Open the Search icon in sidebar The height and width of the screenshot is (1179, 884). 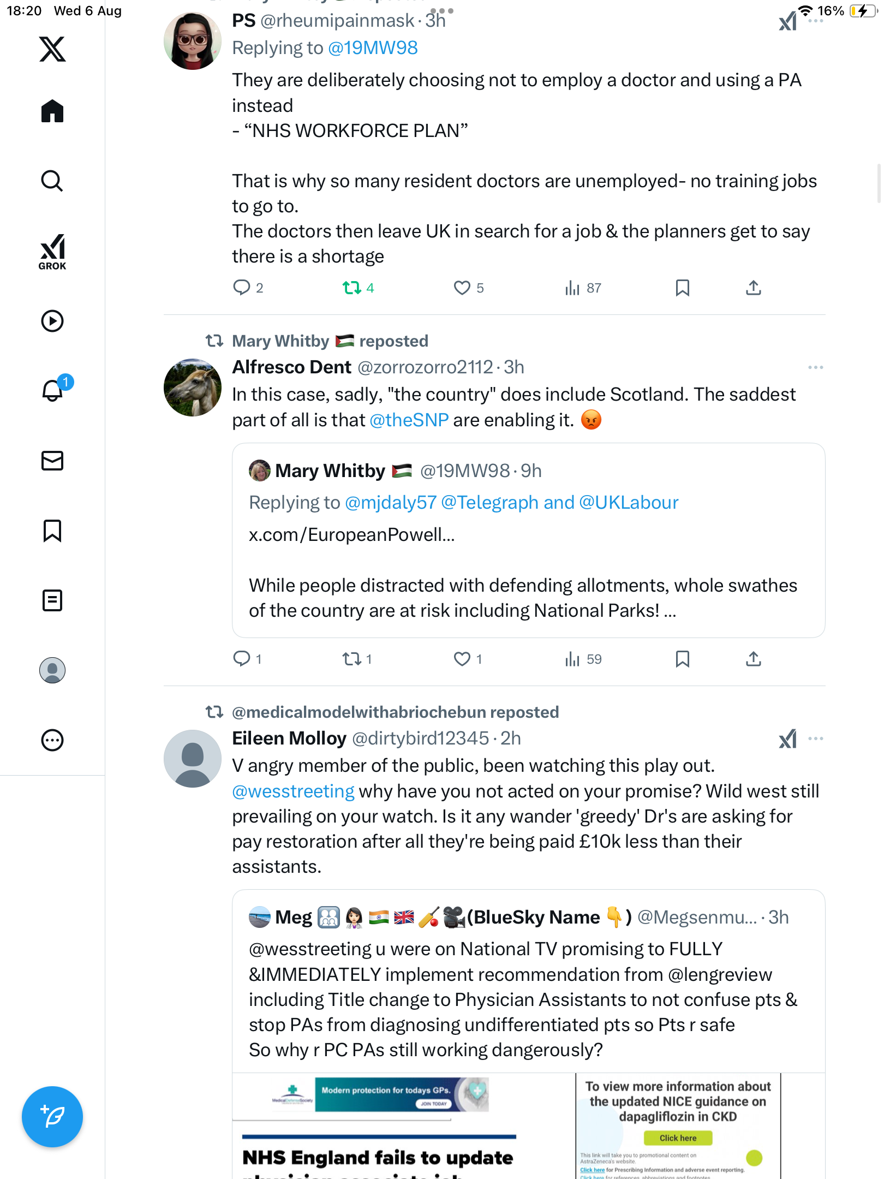52,181
